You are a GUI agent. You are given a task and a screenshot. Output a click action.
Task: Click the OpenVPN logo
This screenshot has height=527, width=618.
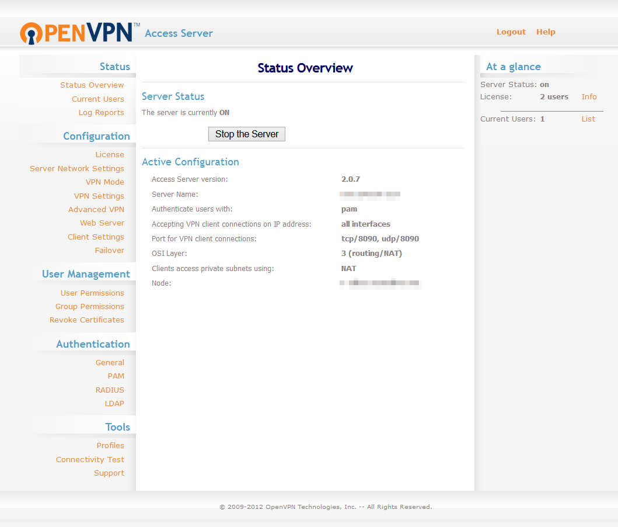[80, 33]
